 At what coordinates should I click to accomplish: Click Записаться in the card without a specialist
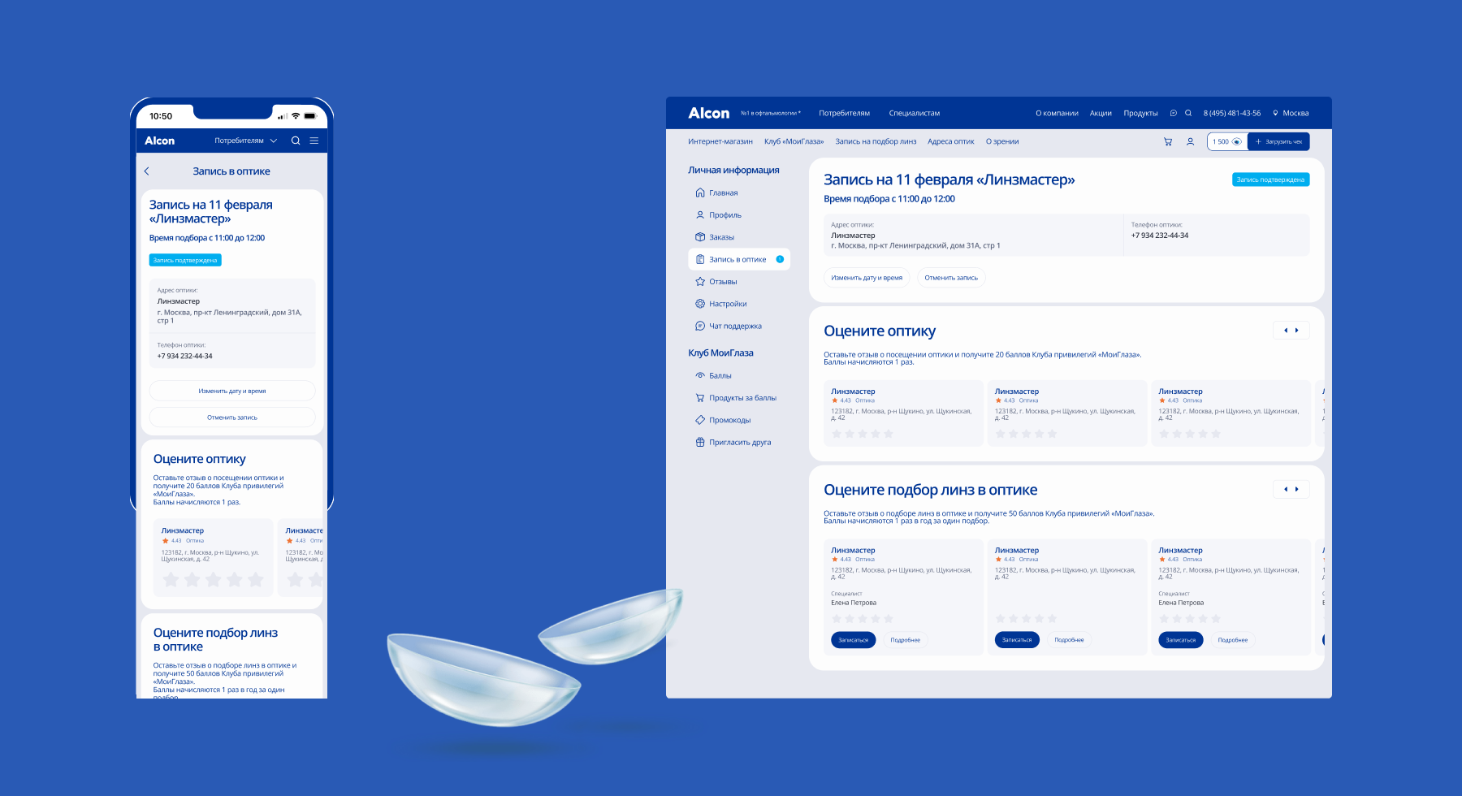(x=1017, y=640)
